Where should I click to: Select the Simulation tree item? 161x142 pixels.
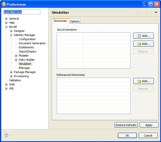[x=25, y=64]
